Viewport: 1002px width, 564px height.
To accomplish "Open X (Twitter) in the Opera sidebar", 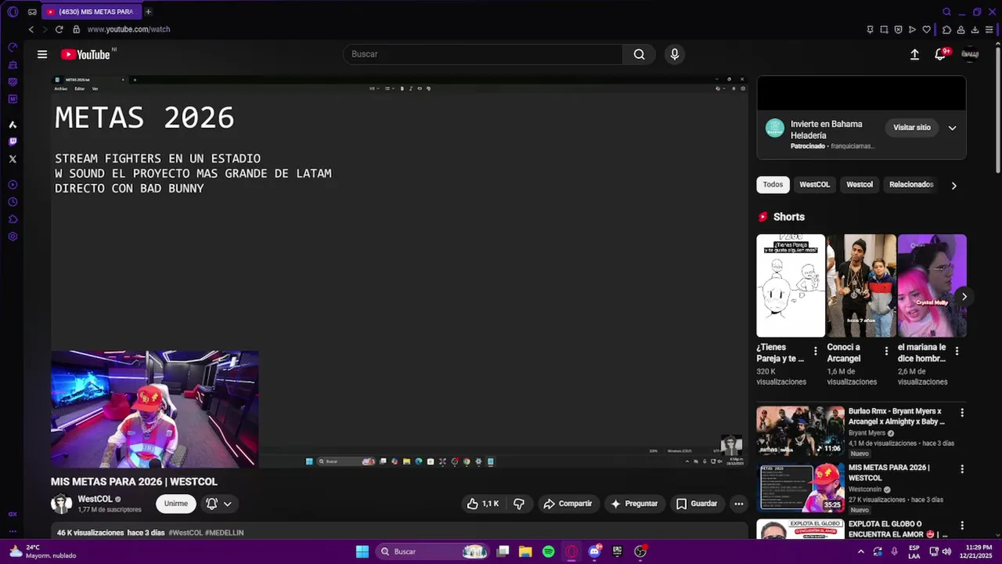I will 13,159.
